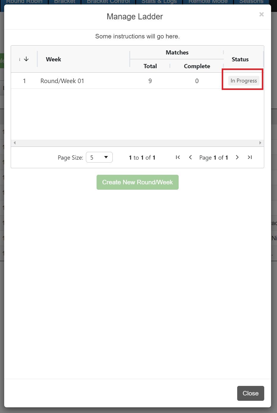Click the Close button at the bottom
This screenshot has height=413, width=277.
tap(250, 393)
